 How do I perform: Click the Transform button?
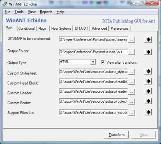(x=116, y=135)
